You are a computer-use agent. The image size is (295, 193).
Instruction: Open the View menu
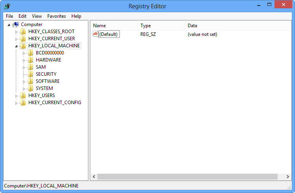(37, 16)
